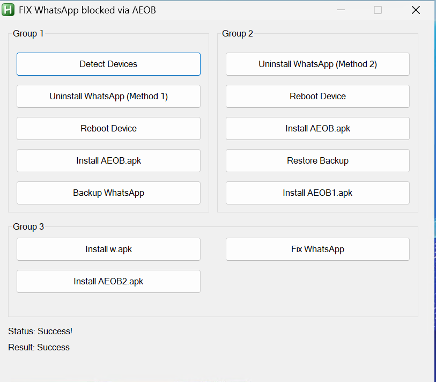436x382 pixels.
Task: Click the green H app icon
Action: (x=8, y=10)
